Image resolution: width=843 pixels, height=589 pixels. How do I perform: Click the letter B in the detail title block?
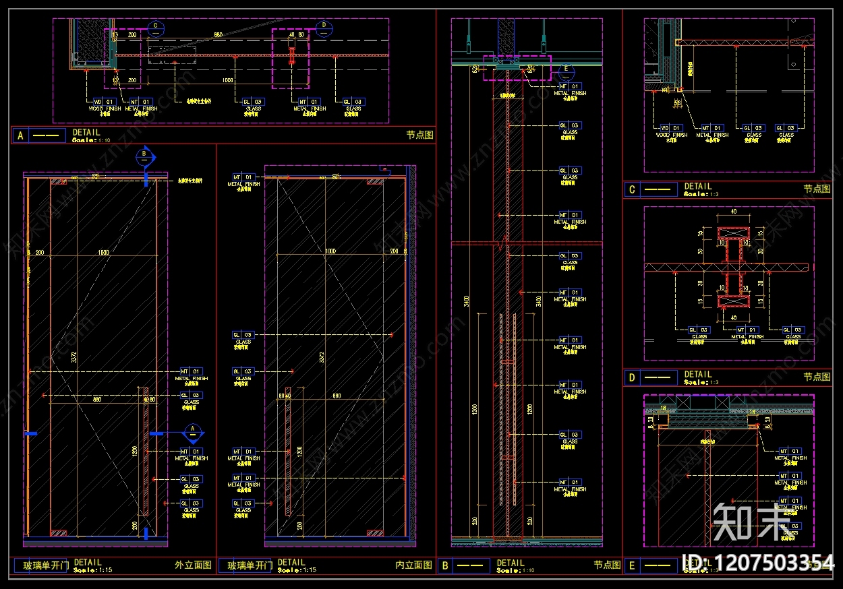tap(444, 566)
